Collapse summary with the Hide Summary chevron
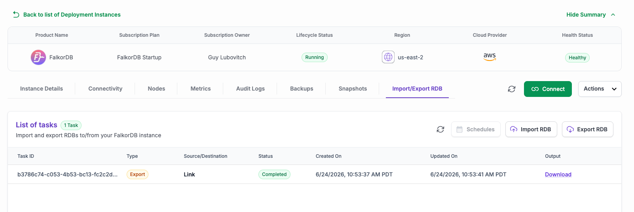The image size is (634, 212). pyautogui.click(x=613, y=15)
